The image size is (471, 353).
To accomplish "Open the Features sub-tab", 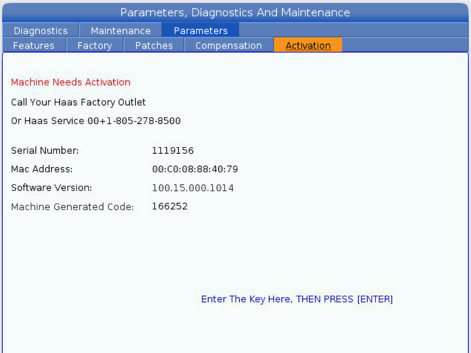I will [x=34, y=45].
